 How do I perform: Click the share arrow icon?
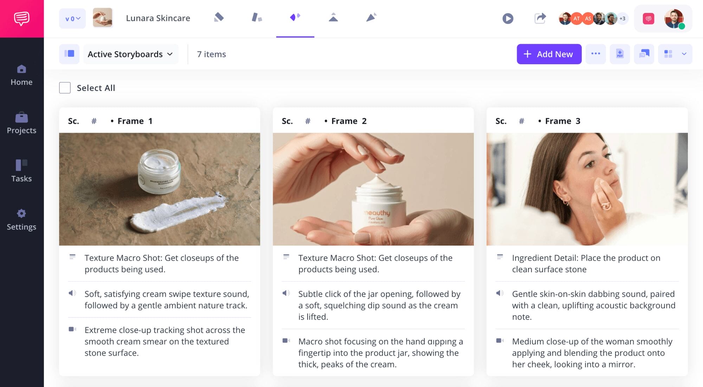[540, 18]
